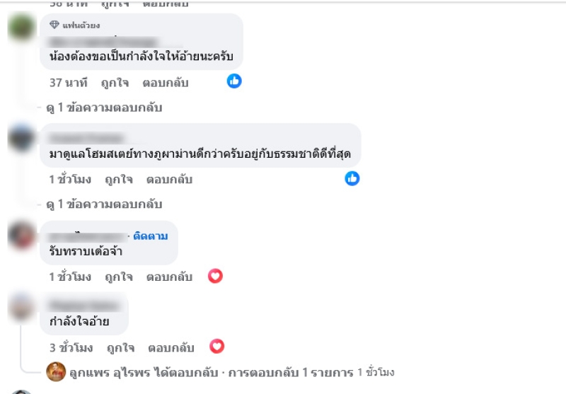Click the "37 นาที" comment timestamp

coord(68,83)
